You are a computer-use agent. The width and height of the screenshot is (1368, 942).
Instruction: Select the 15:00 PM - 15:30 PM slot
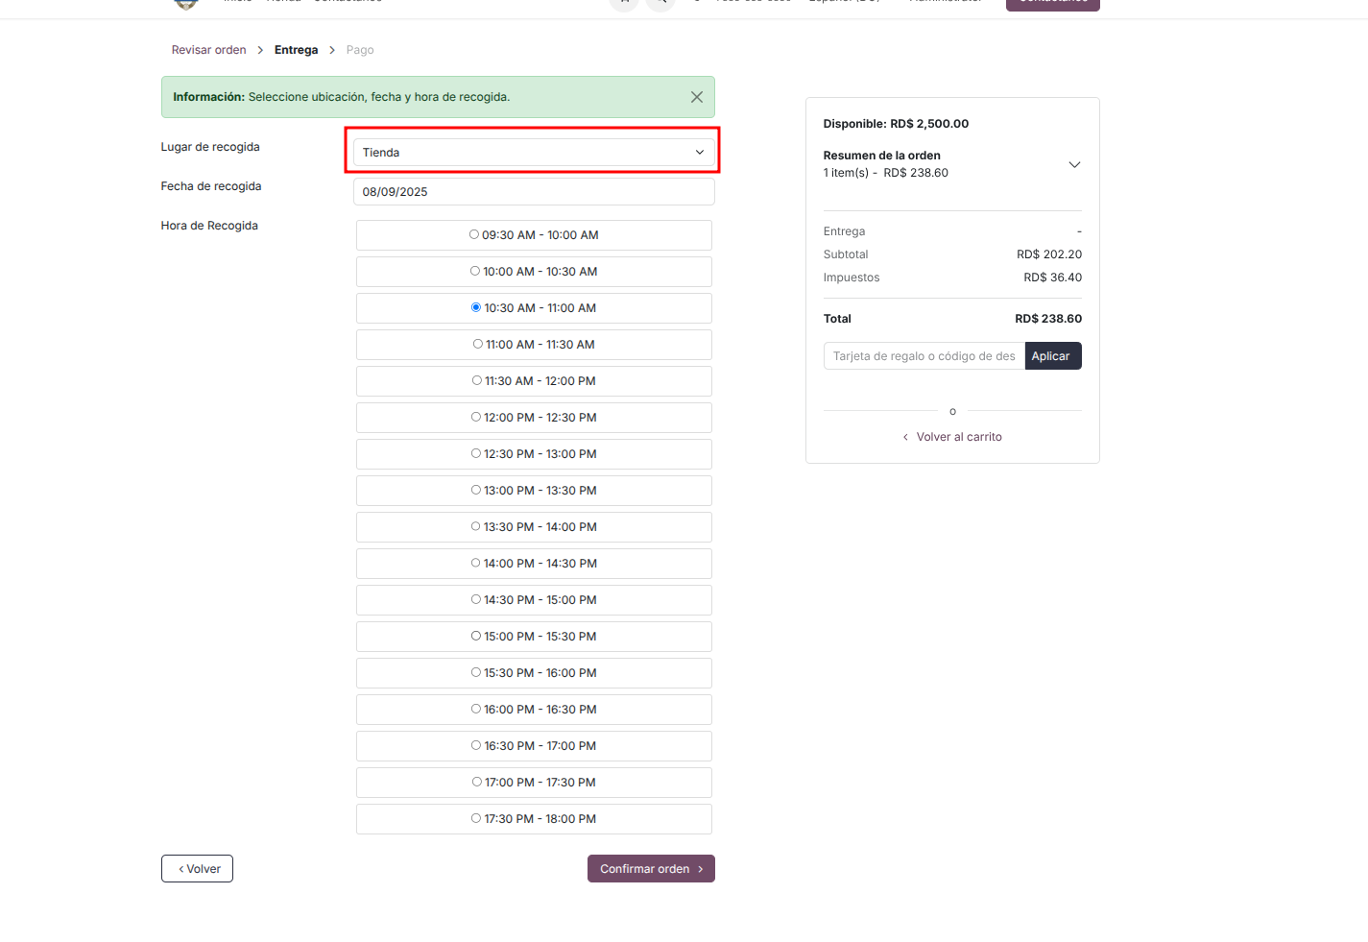coord(476,637)
